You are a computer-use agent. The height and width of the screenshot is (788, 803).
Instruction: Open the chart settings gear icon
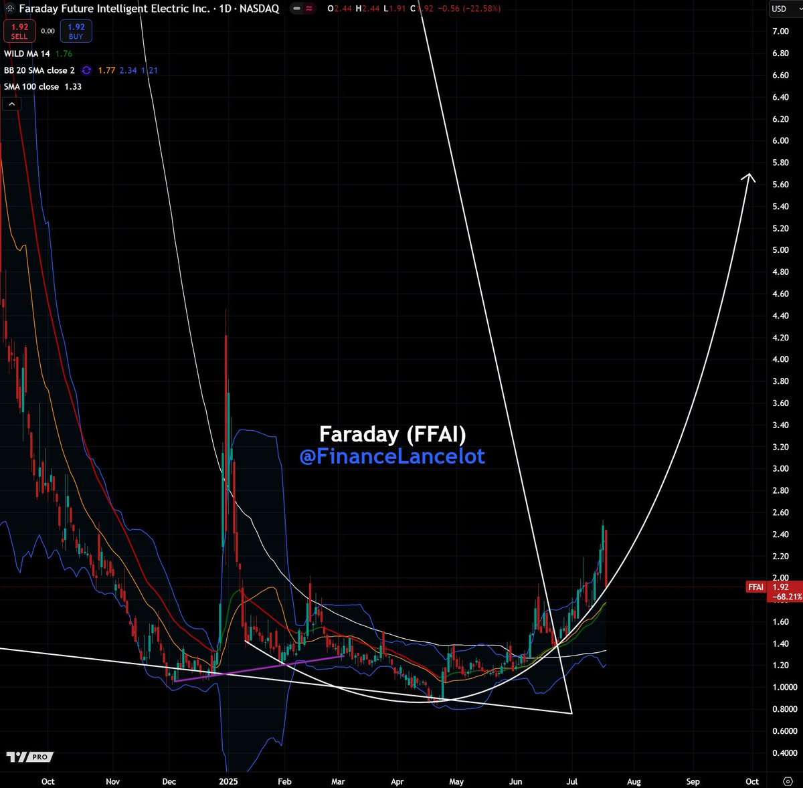[788, 781]
